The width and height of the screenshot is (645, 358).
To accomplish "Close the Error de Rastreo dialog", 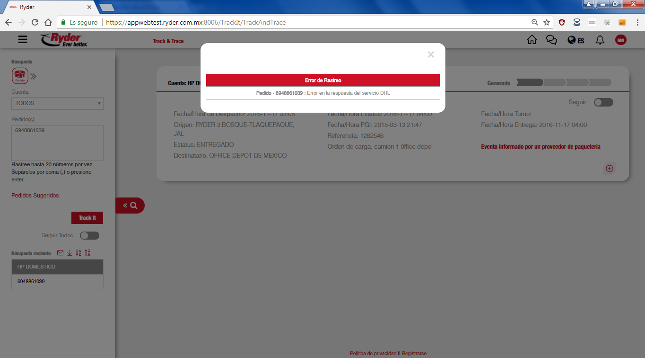I will [430, 54].
